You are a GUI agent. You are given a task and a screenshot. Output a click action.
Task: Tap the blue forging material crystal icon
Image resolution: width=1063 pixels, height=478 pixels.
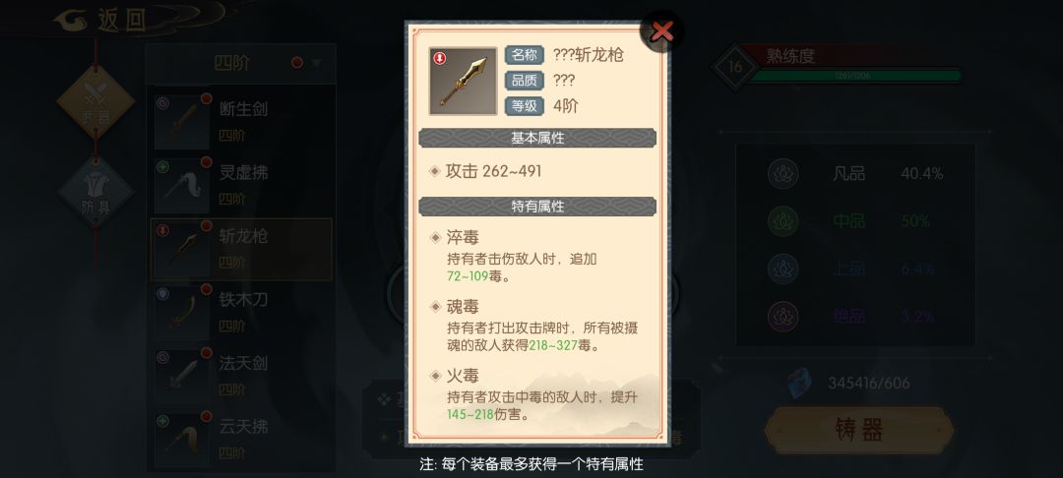(800, 384)
